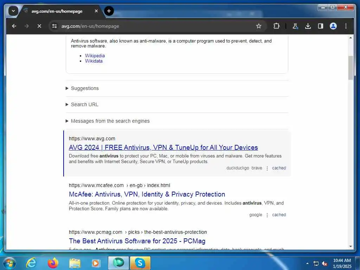This screenshot has width=360, height=270.
Task: Click the duckduckgo engine label
Action: (238, 168)
